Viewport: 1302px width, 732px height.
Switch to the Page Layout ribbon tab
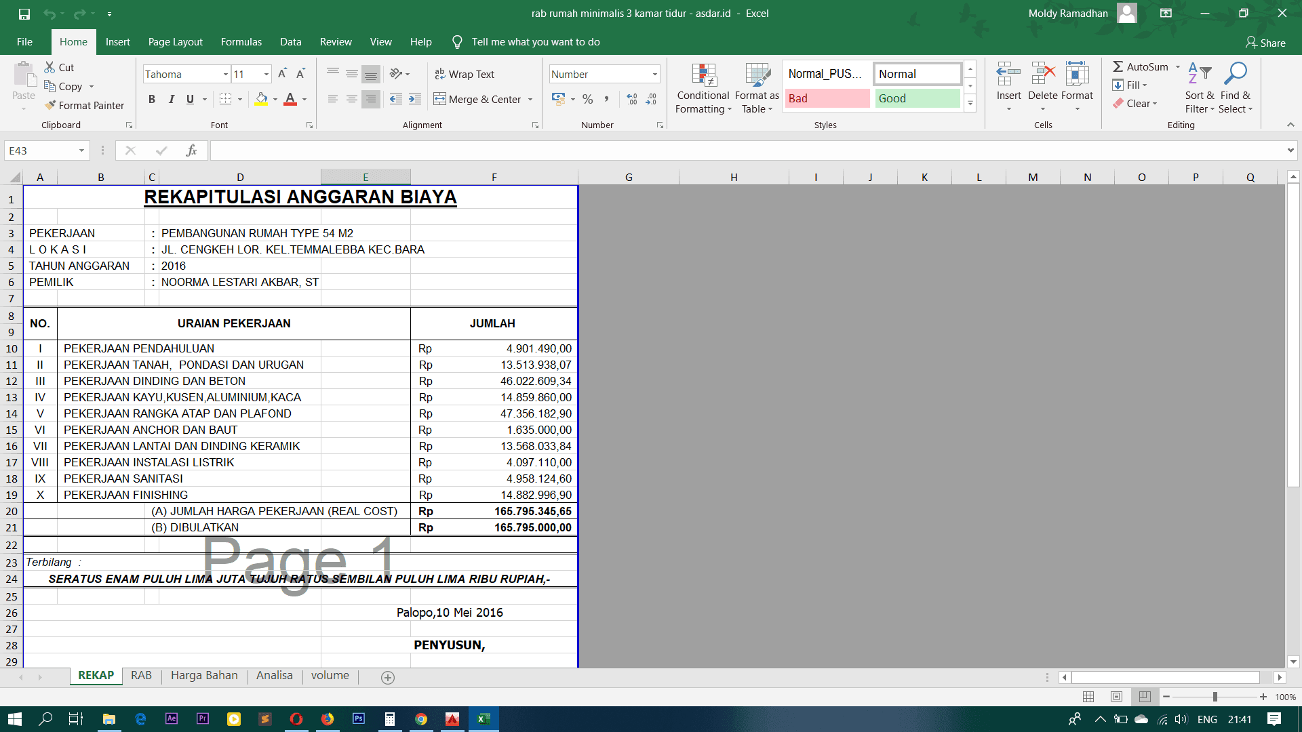(175, 42)
